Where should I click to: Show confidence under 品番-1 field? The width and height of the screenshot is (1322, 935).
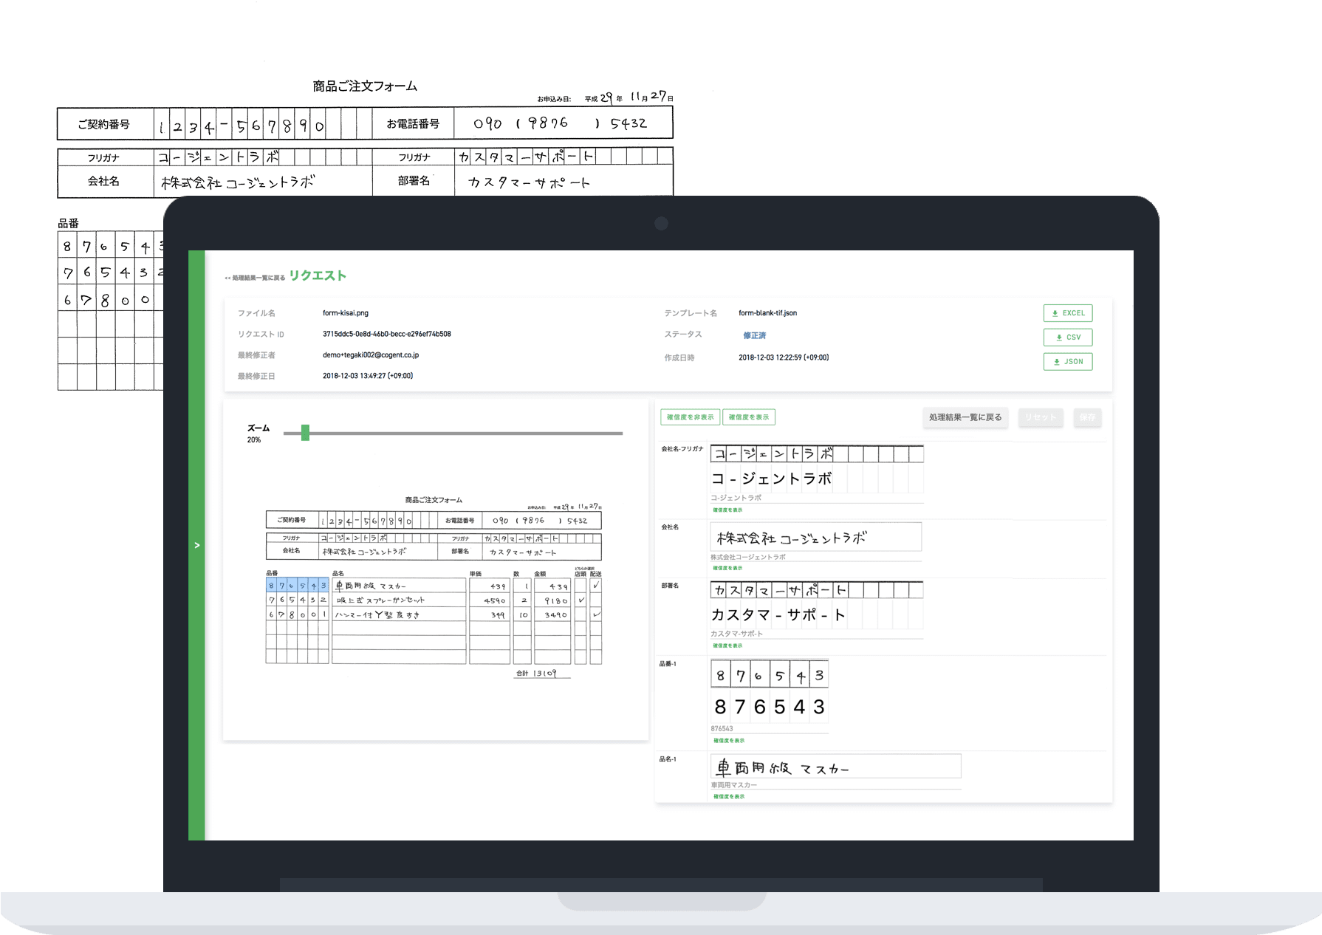(728, 740)
